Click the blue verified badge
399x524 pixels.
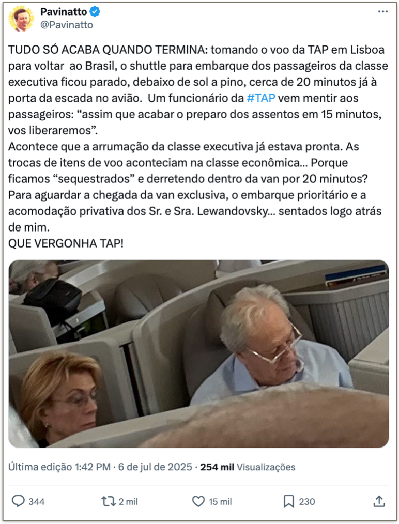[x=95, y=12]
